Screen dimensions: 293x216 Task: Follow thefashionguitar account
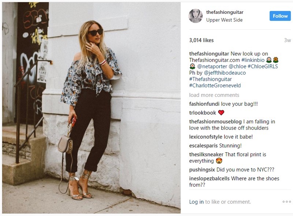(280, 16)
